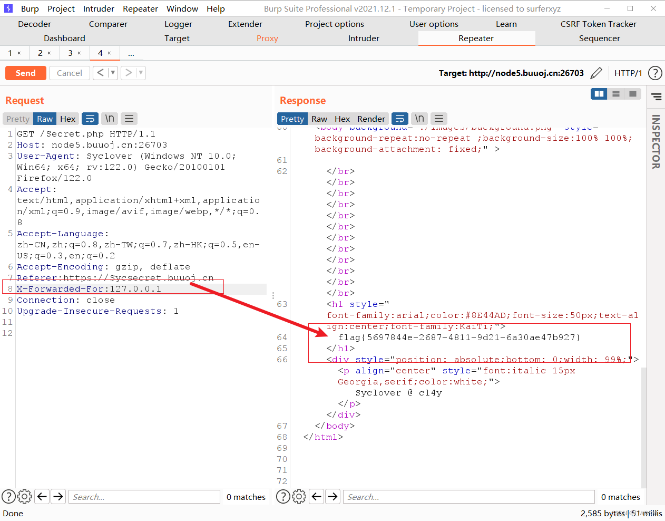Add new Repeater tab via ellipsis
Screen dimensions: 665x521
[x=131, y=53]
